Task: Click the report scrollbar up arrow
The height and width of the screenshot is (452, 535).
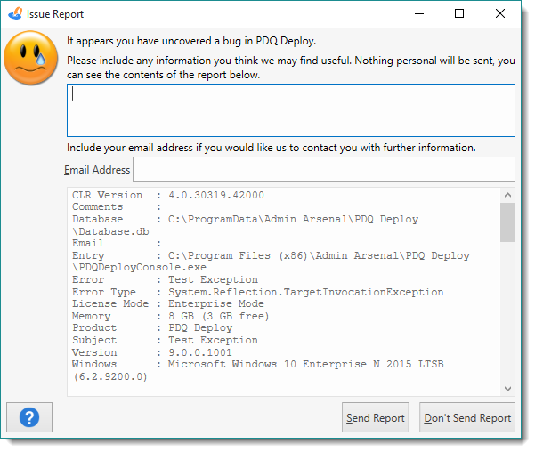Action: point(507,195)
